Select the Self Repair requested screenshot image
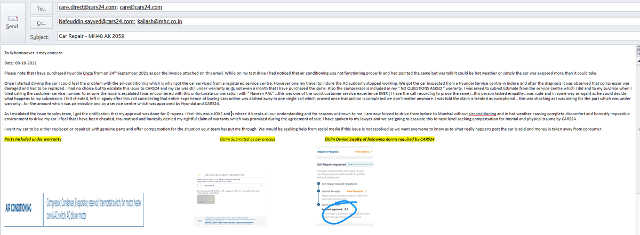The image size is (640, 235). tap(343, 188)
